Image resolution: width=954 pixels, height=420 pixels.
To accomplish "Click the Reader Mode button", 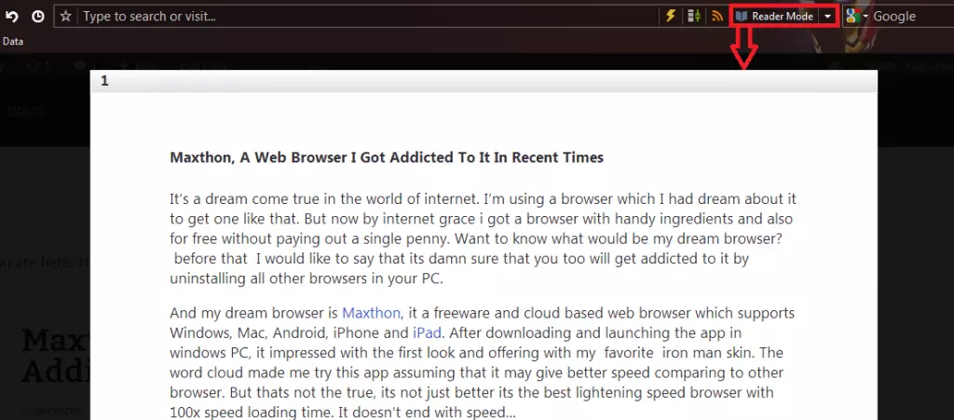I will [x=774, y=17].
